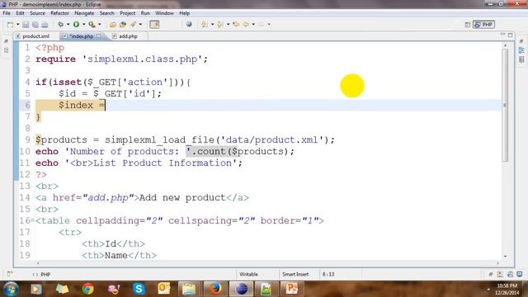Screen dimensions: 528x297
Task: Expand the dropdown arrow after the pencil icon
Action: pos(140,24)
